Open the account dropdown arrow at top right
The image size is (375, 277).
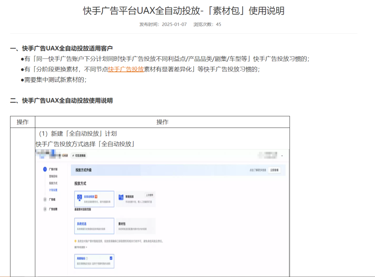coord(282,156)
